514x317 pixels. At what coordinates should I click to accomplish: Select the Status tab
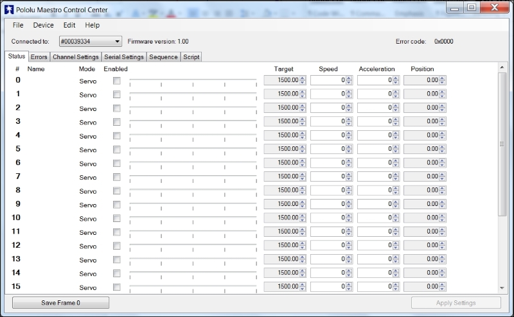[x=17, y=56]
